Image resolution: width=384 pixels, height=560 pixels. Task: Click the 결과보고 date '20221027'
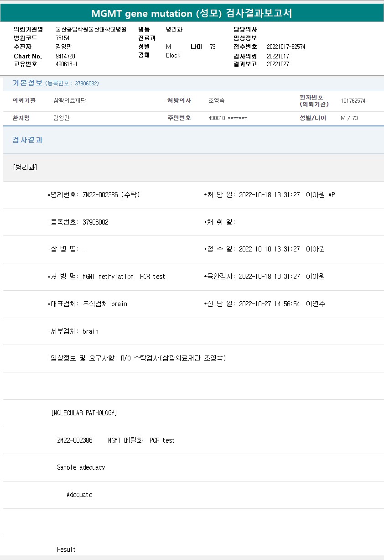pos(278,64)
